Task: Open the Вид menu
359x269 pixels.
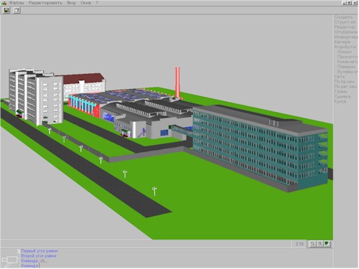Action: [x=71, y=3]
